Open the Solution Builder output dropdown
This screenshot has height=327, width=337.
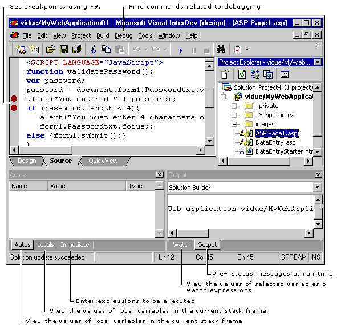[318, 188]
